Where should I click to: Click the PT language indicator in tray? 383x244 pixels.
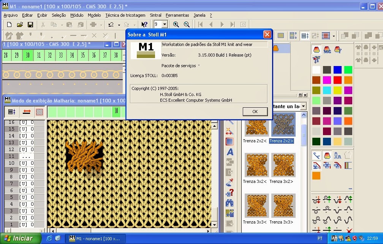[x=320, y=238]
